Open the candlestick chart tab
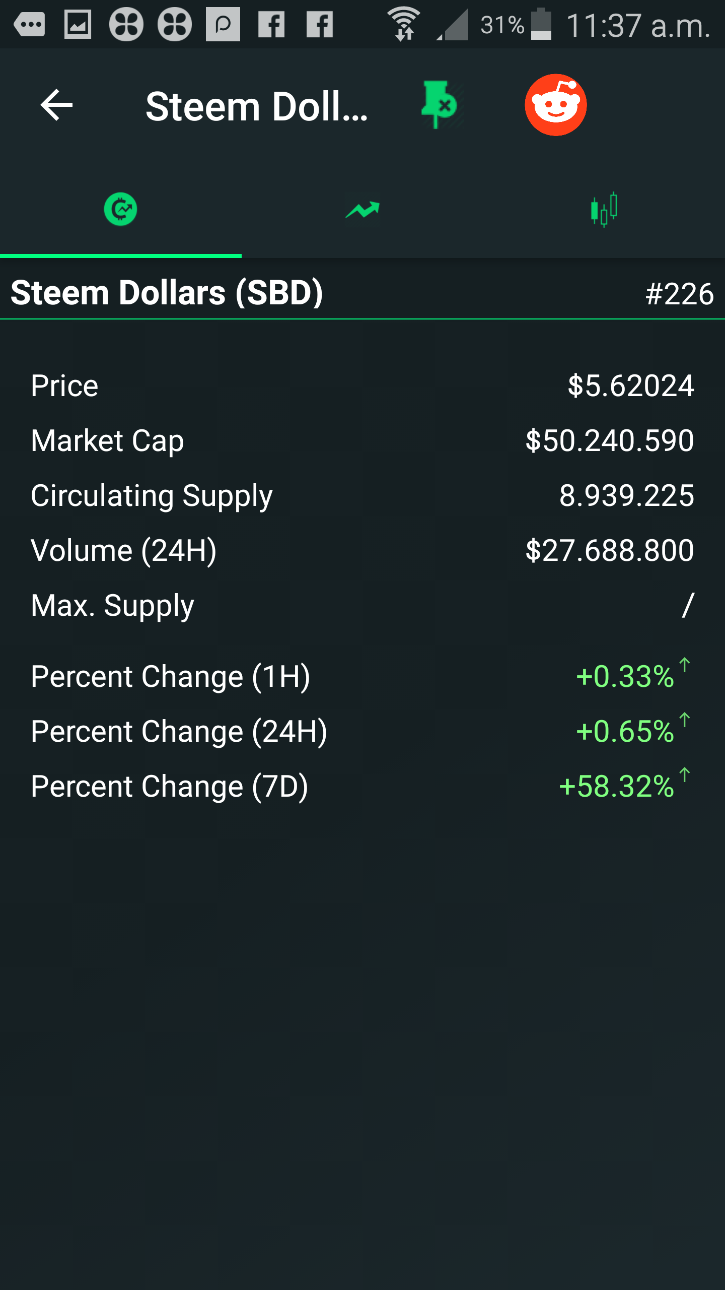The width and height of the screenshot is (725, 1290). [604, 209]
